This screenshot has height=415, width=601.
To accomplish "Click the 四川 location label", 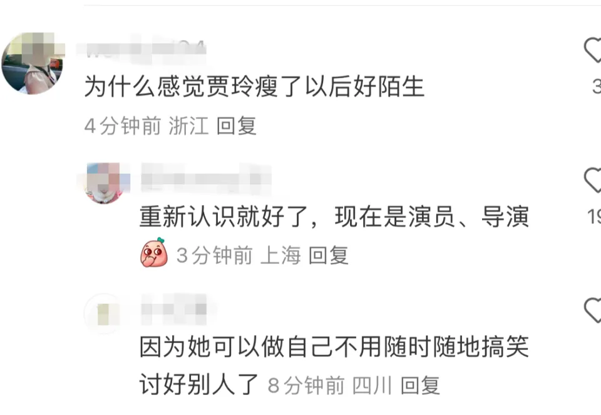I will (372, 385).
